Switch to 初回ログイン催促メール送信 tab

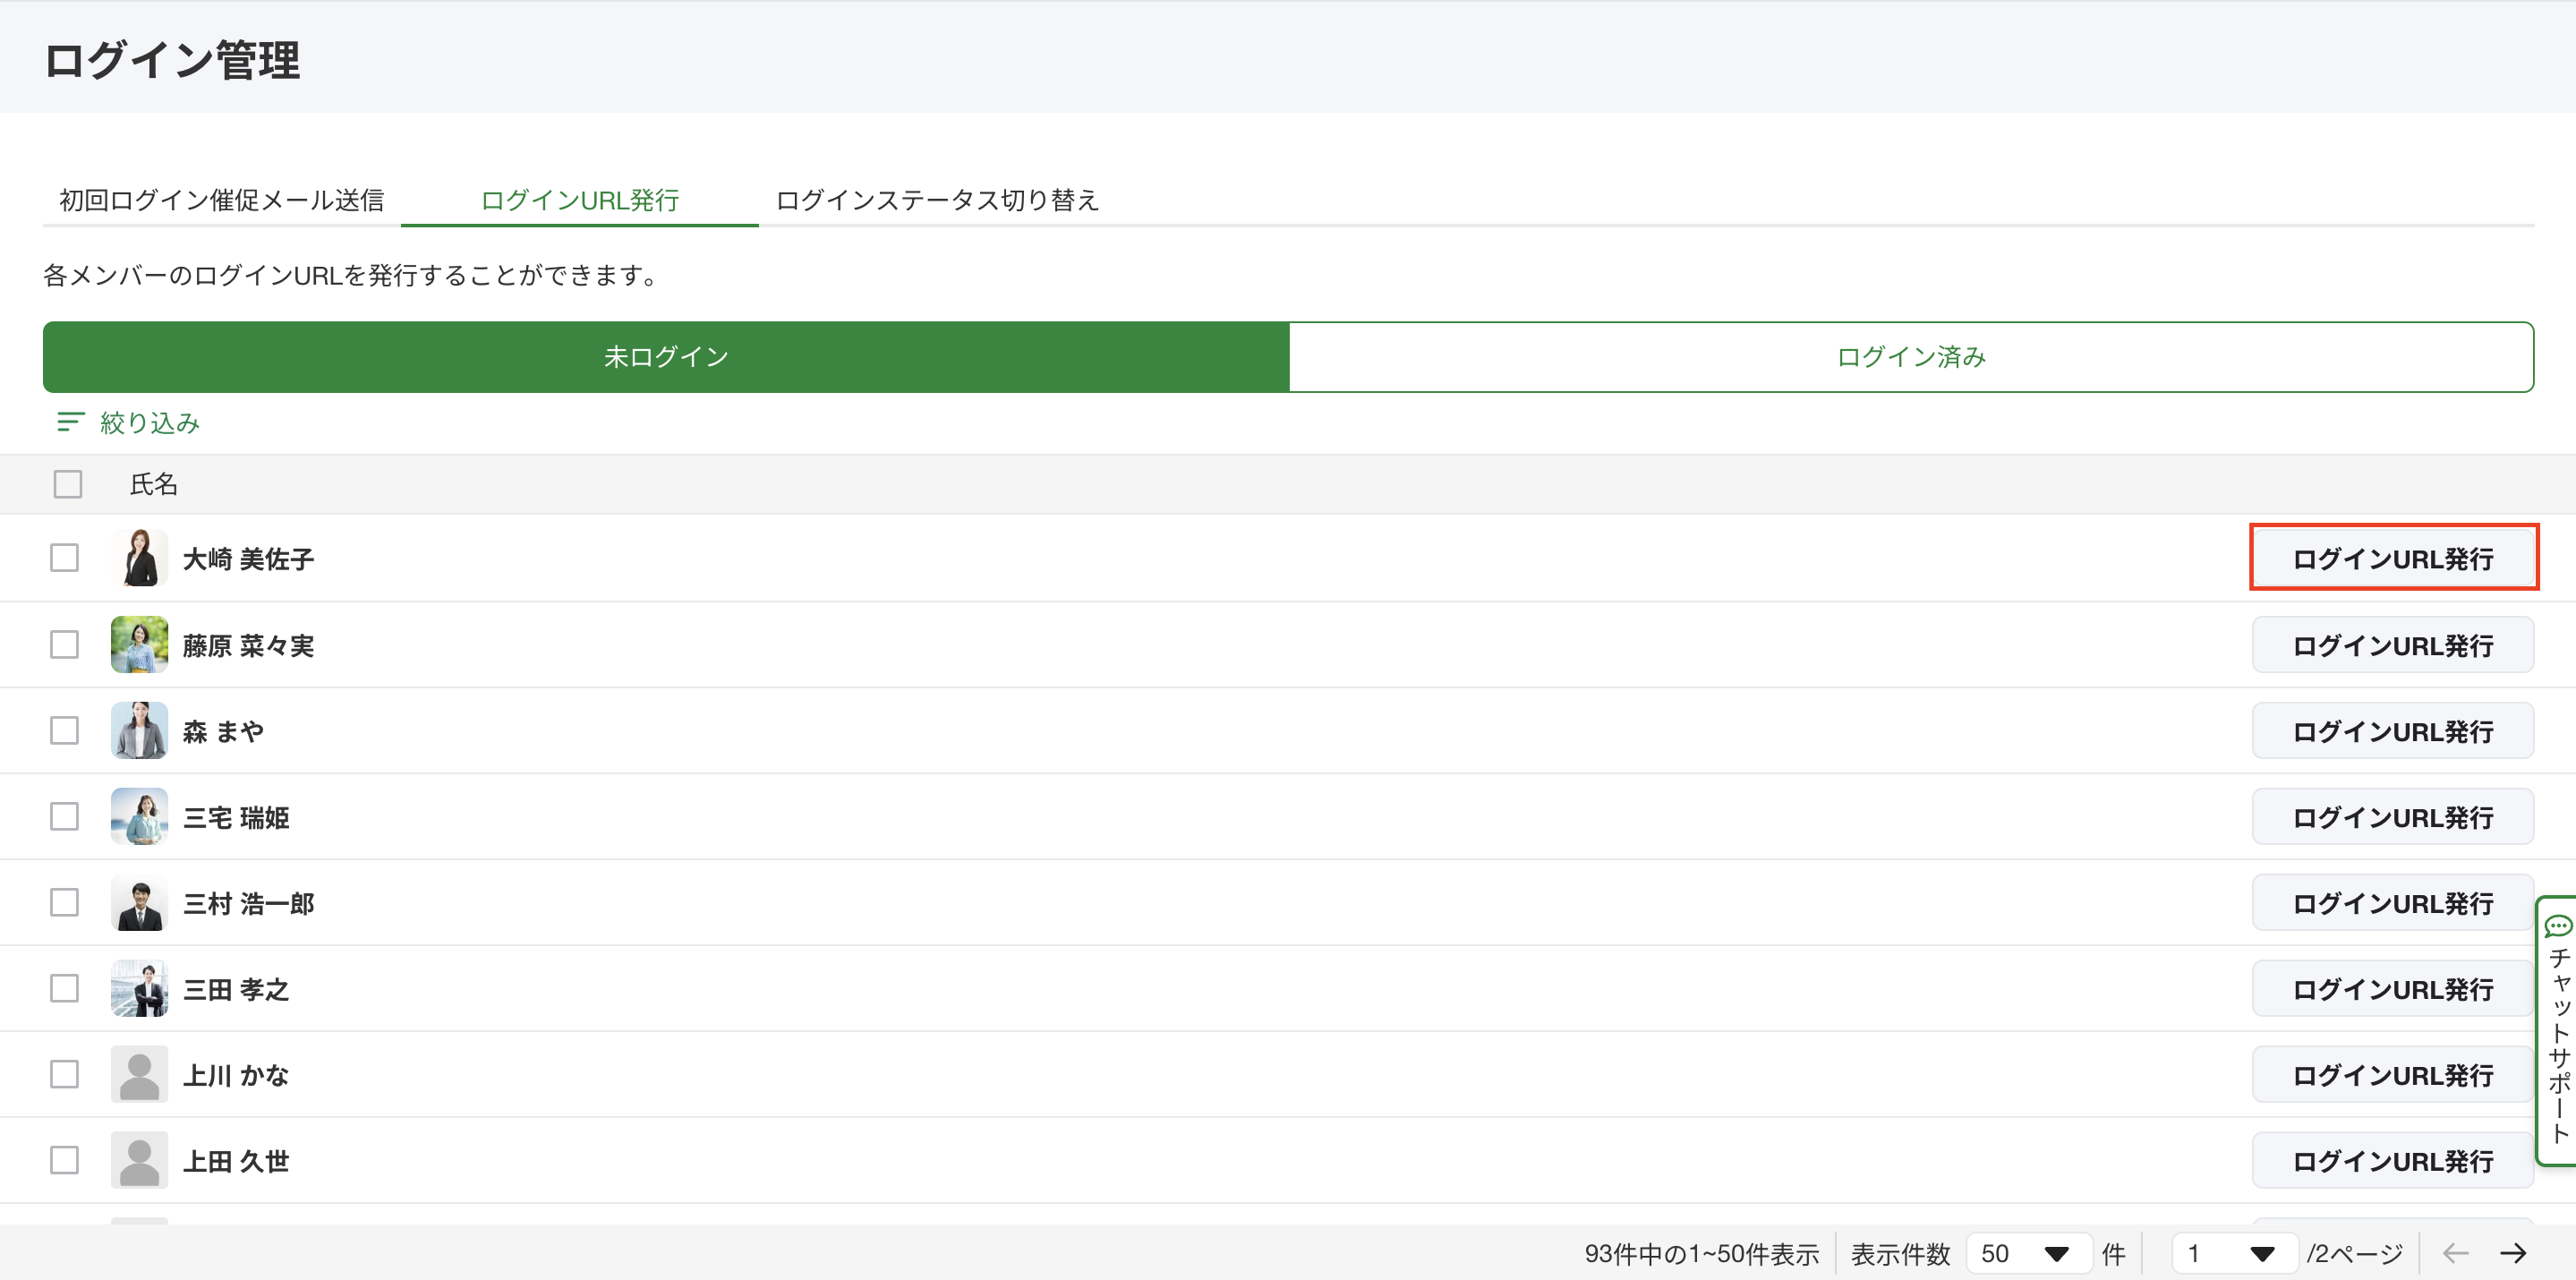222,200
